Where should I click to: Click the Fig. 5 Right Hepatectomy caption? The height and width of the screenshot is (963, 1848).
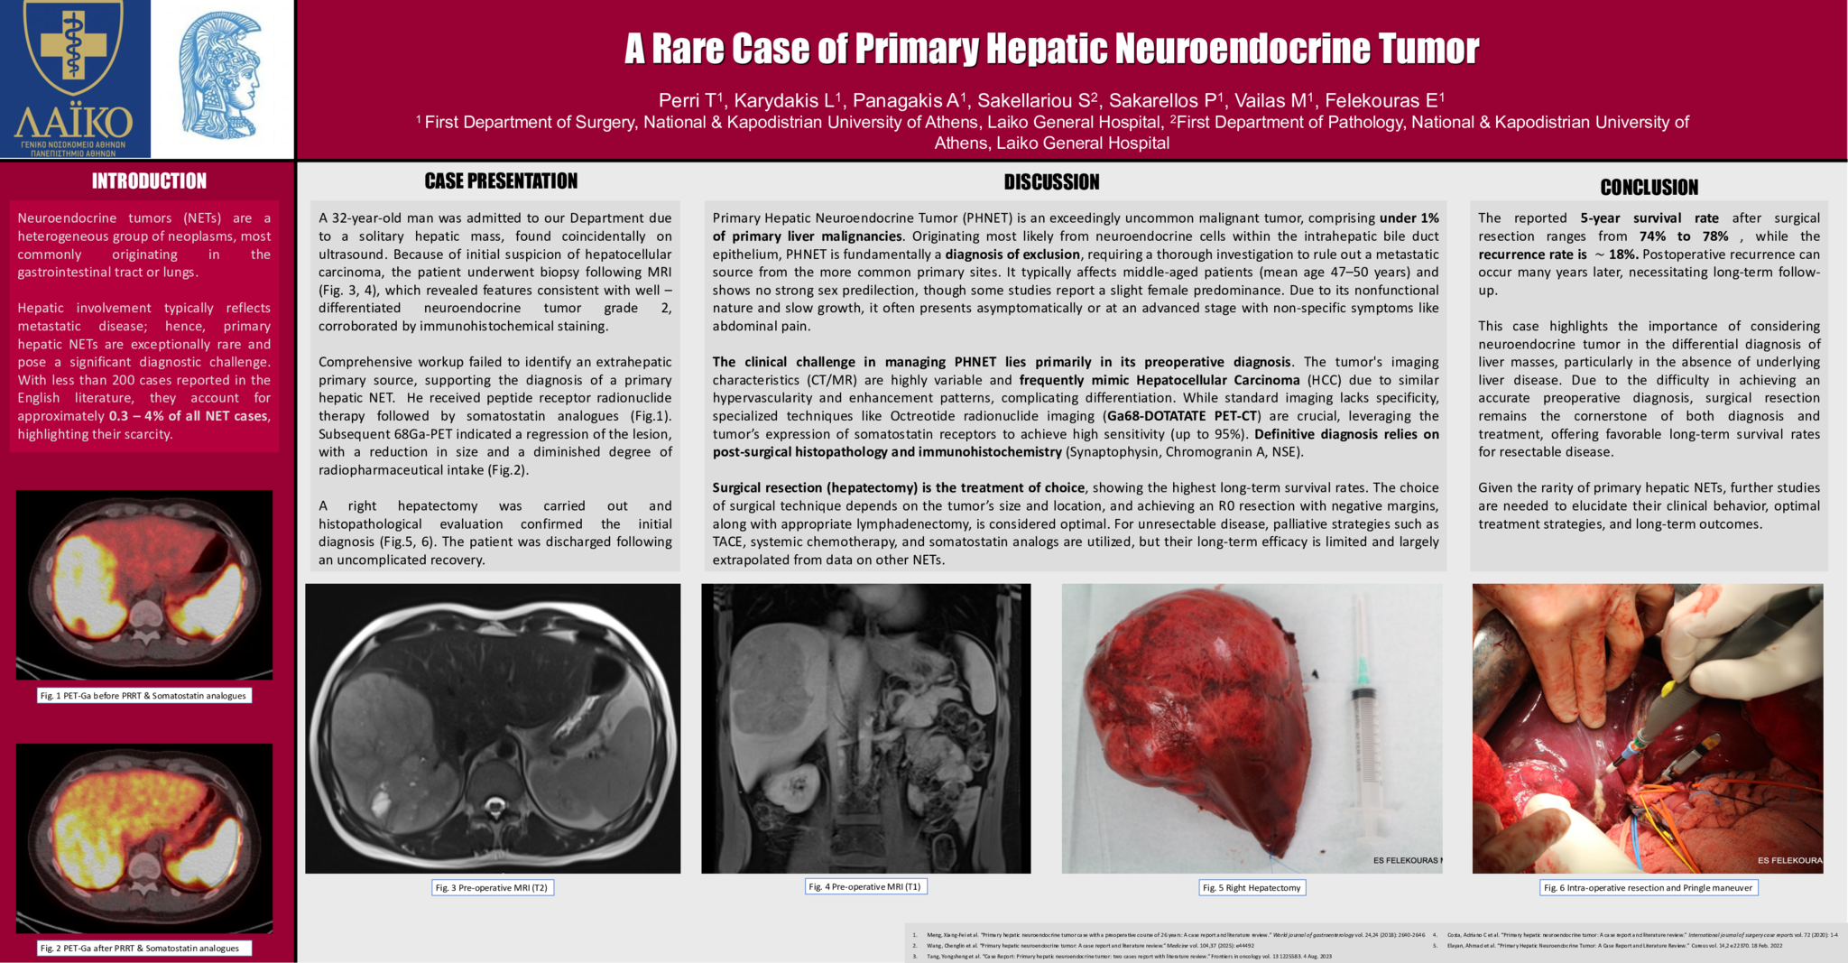(x=1252, y=888)
